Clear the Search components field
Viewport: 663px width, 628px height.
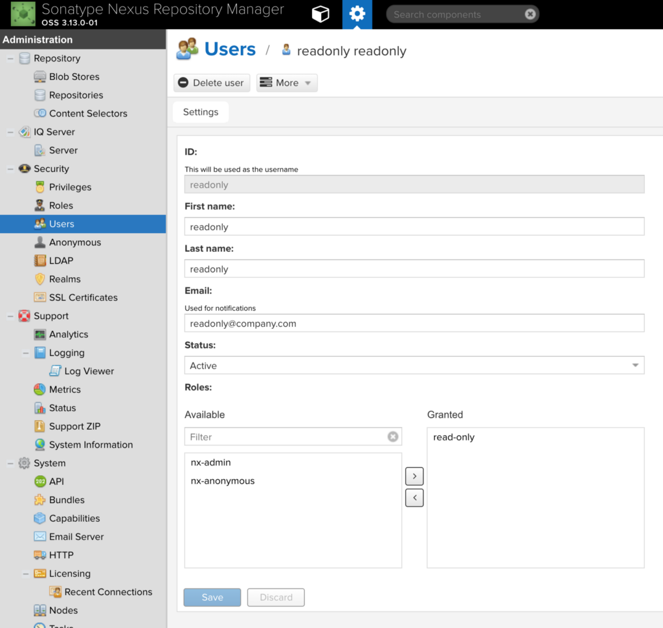[530, 14]
